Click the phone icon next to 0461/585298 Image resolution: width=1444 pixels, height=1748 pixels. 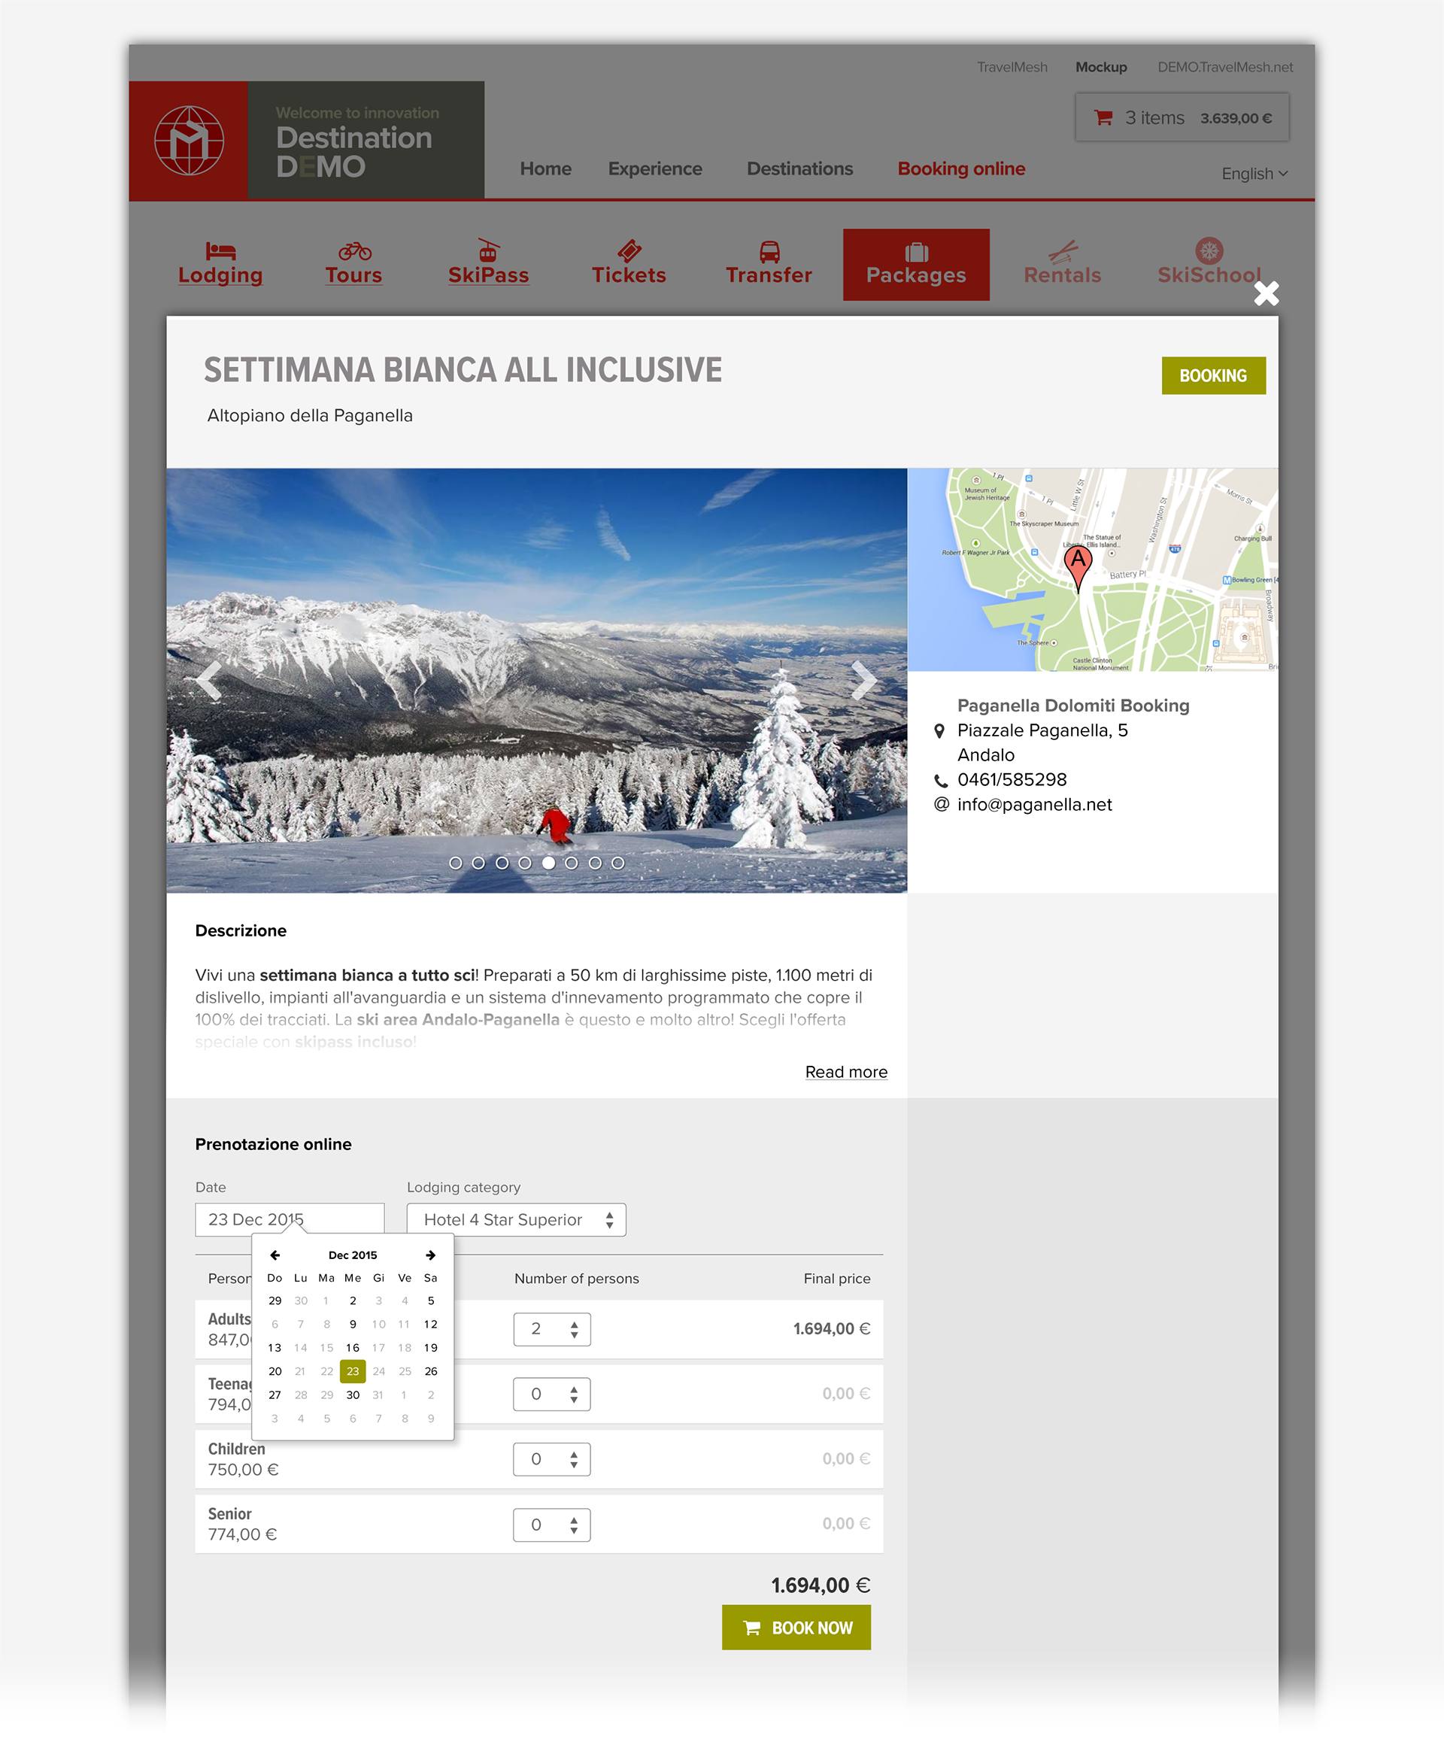pos(940,781)
